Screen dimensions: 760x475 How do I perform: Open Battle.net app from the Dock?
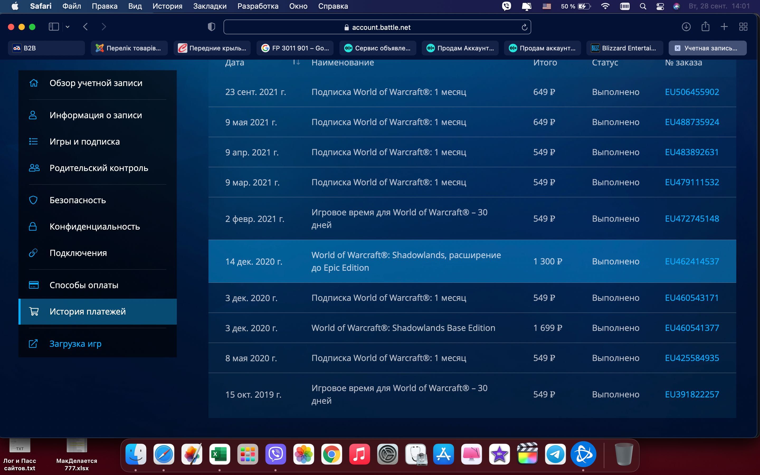point(583,454)
